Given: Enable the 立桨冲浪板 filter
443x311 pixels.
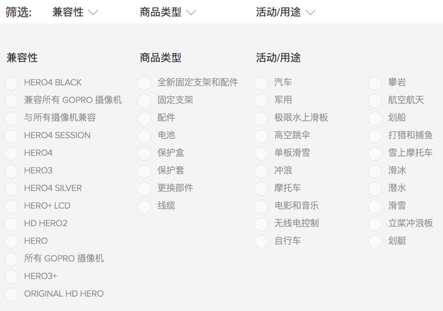Looking at the screenshot, I should tap(375, 223).
